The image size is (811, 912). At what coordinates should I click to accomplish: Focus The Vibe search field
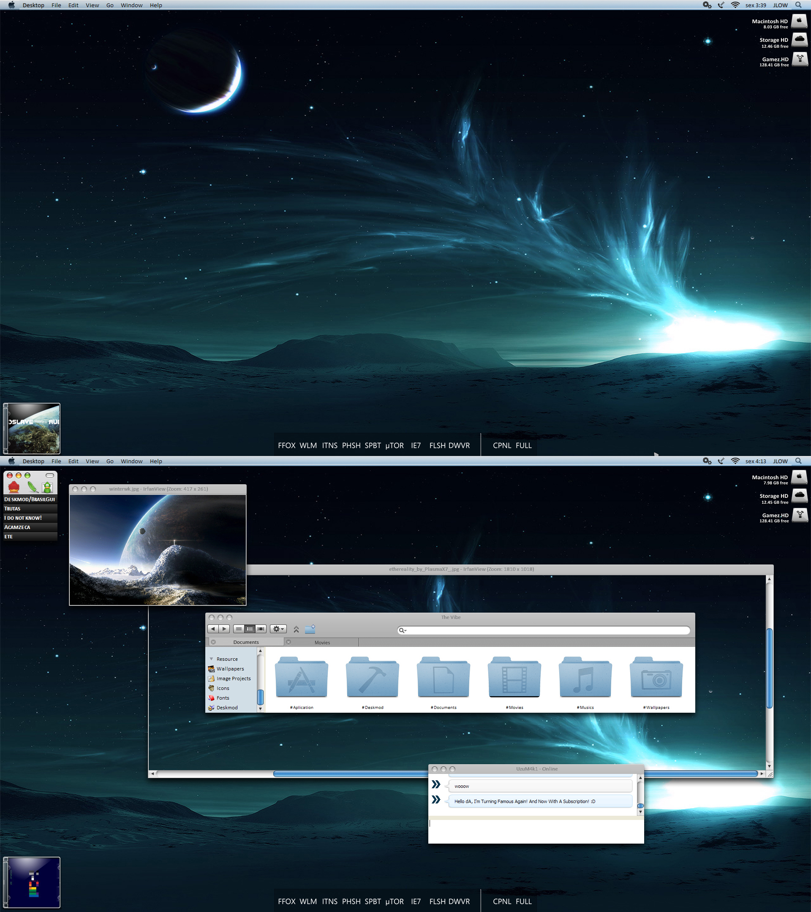click(544, 630)
